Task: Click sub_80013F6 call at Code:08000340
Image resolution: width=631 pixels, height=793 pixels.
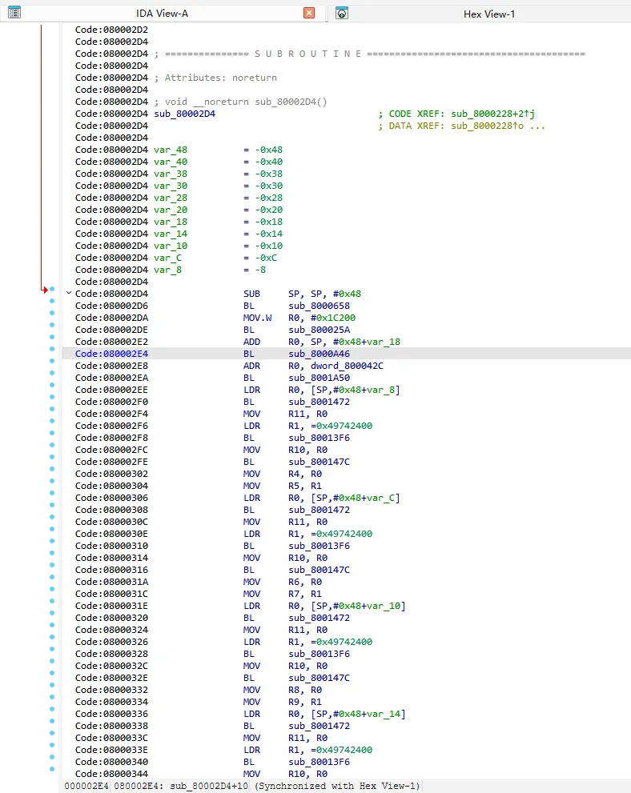Action: 319,762
